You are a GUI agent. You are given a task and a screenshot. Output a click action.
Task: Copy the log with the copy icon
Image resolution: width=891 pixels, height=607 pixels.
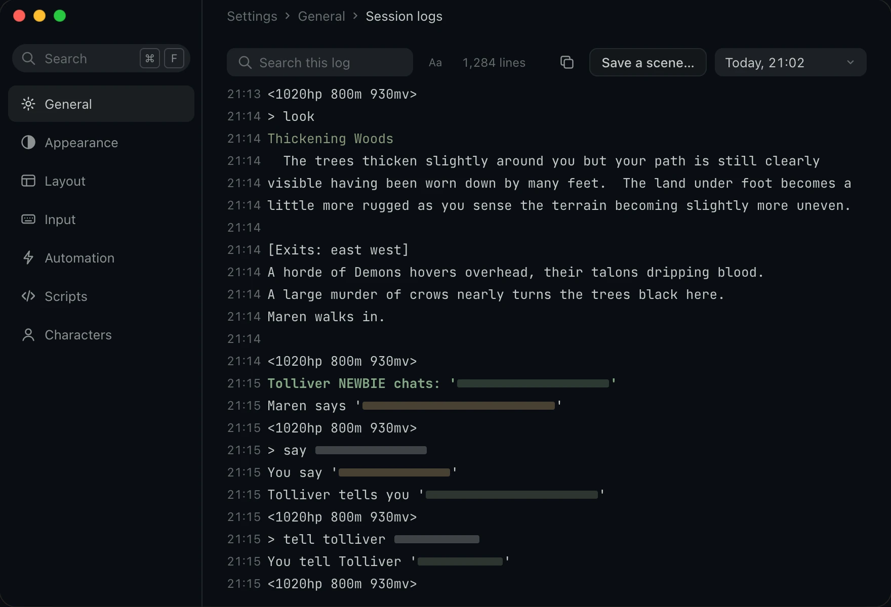[567, 62]
